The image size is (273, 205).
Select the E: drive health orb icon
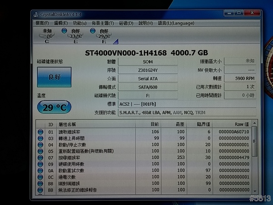click(68, 31)
